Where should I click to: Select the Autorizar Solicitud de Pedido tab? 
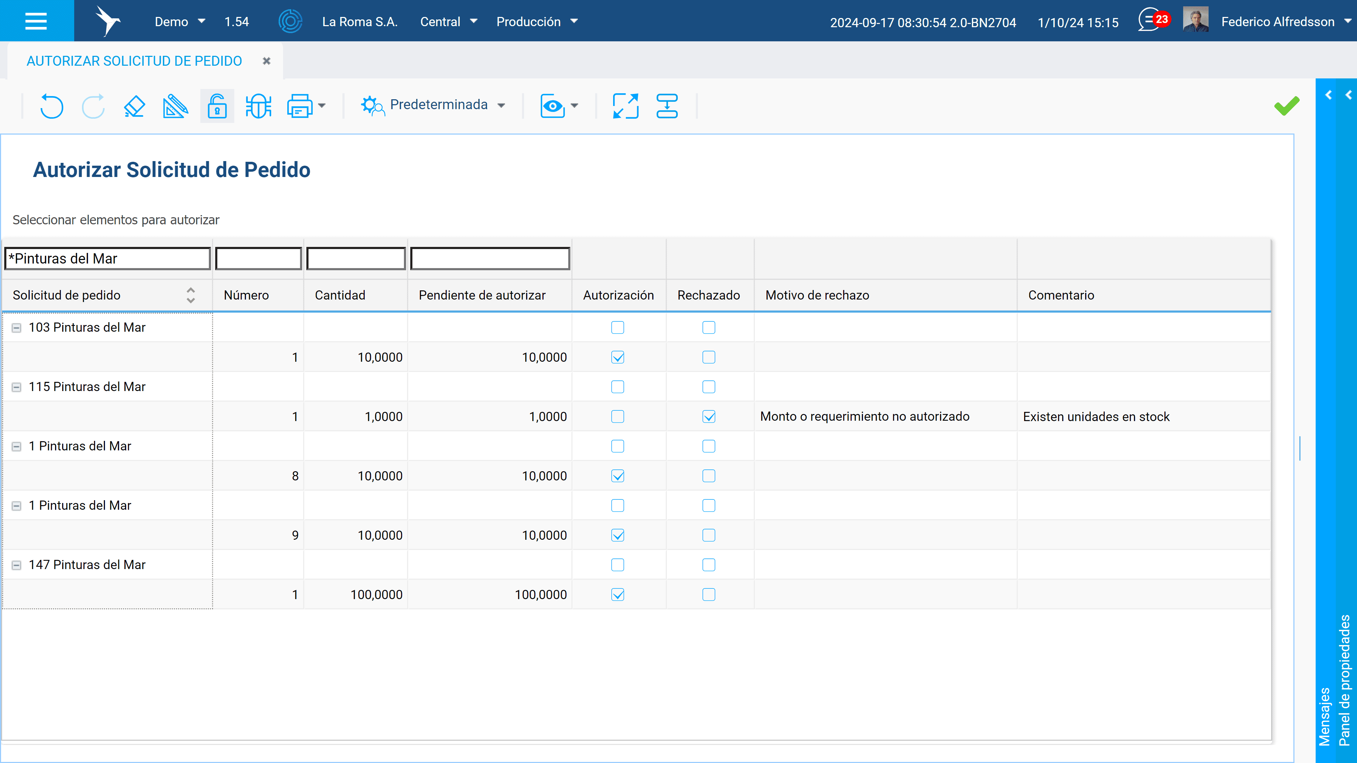(x=134, y=61)
